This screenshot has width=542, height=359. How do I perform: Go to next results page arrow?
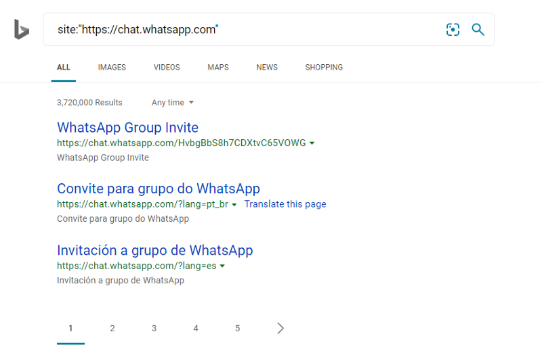point(280,329)
